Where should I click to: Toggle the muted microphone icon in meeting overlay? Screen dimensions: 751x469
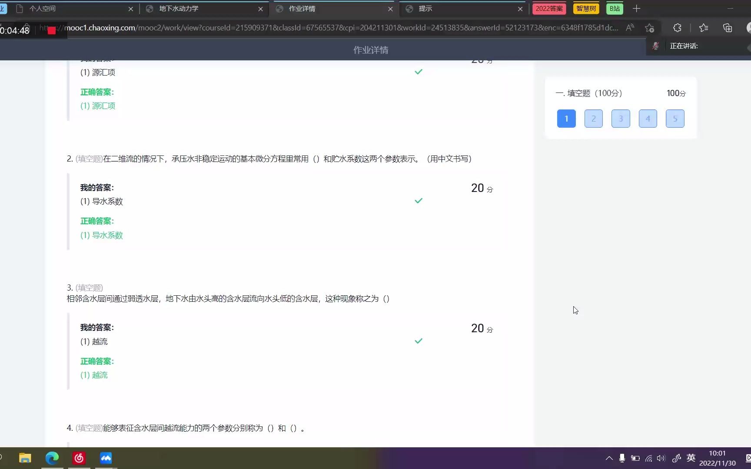[x=655, y=46]
